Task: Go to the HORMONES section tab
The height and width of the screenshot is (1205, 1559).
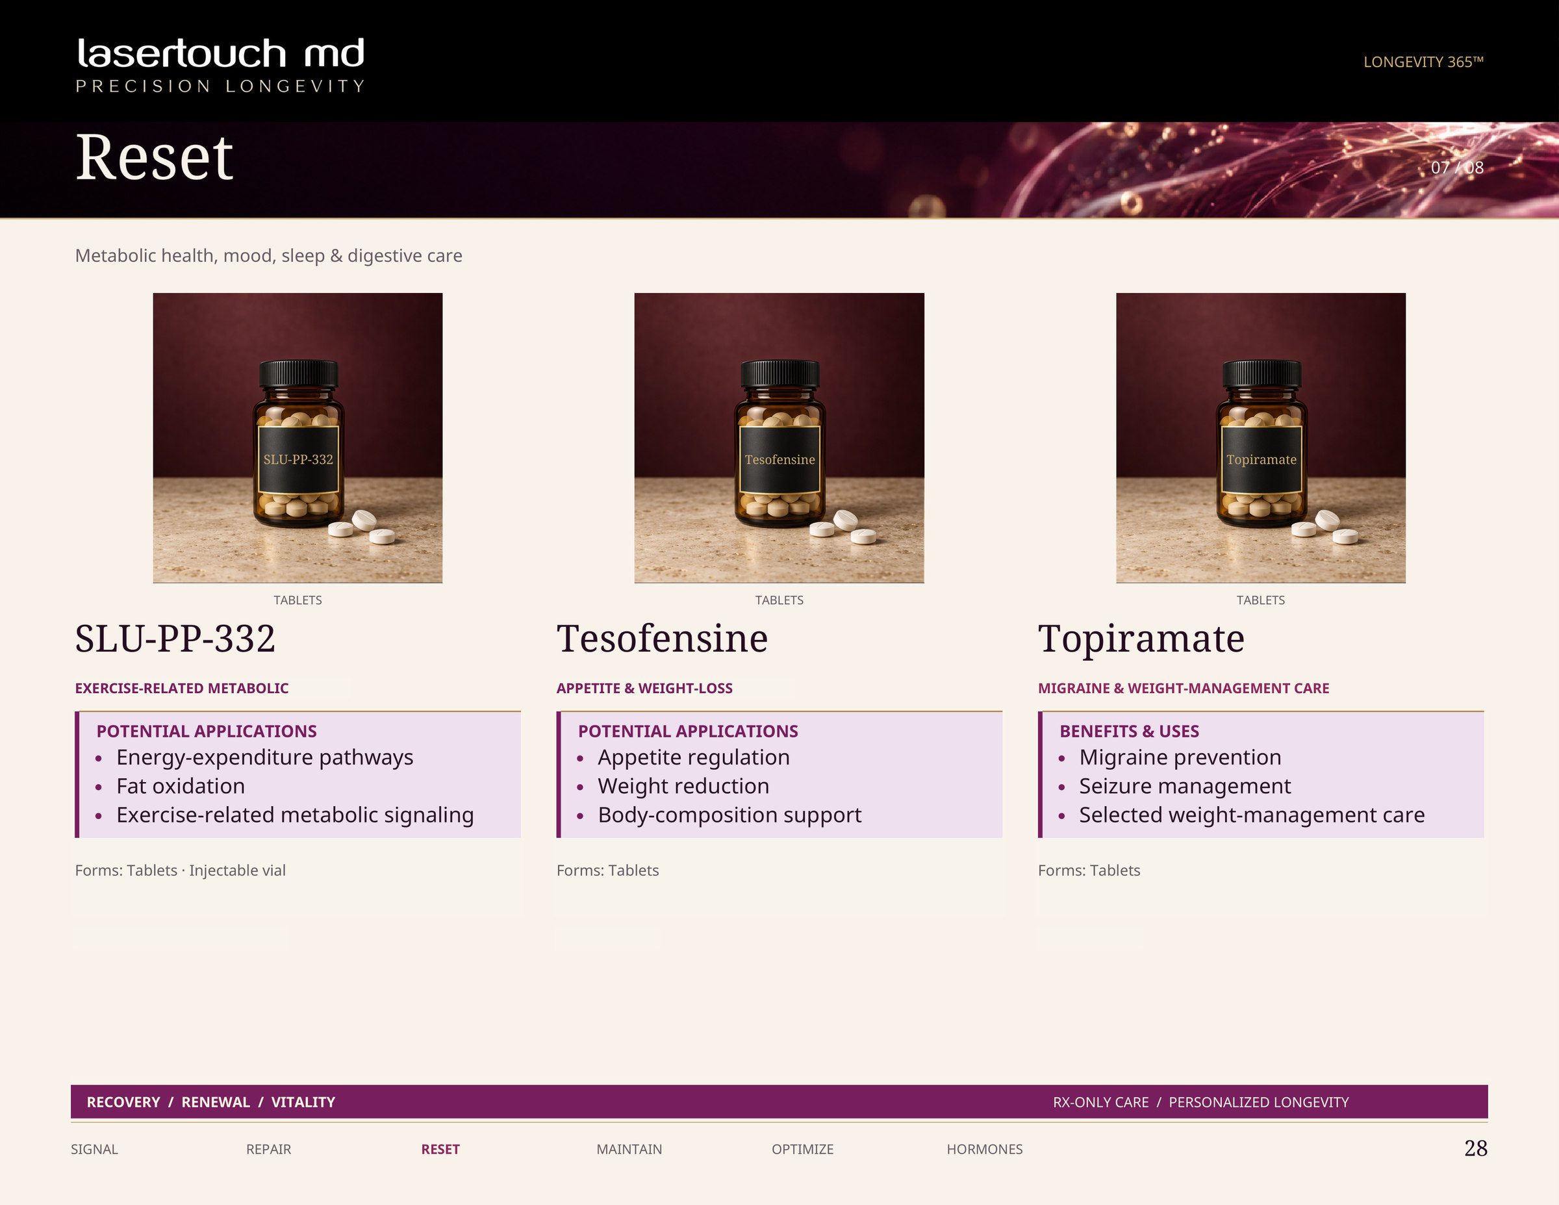Action: (984, 1149)
